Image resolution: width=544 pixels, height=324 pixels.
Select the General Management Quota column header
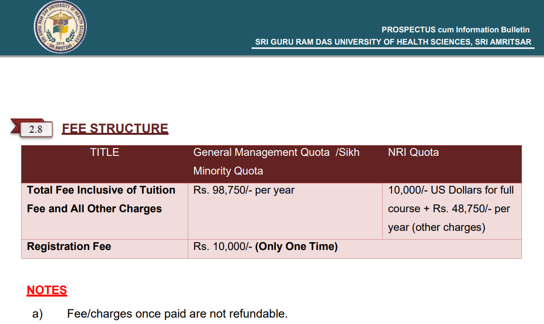click(261, 152)
